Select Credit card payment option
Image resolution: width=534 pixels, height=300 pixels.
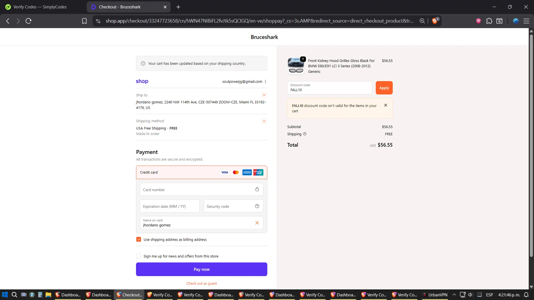pos(201,172)
